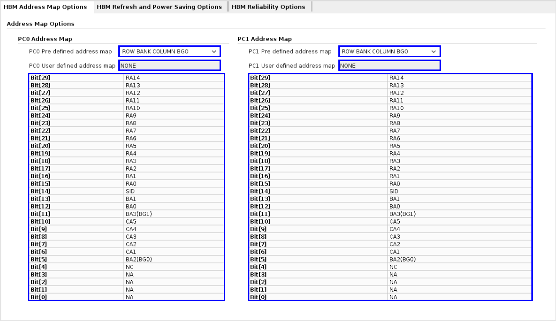Select the CA5 cell in PC0 table
Screen dimensions: 556x321
[x=173, y=221]
